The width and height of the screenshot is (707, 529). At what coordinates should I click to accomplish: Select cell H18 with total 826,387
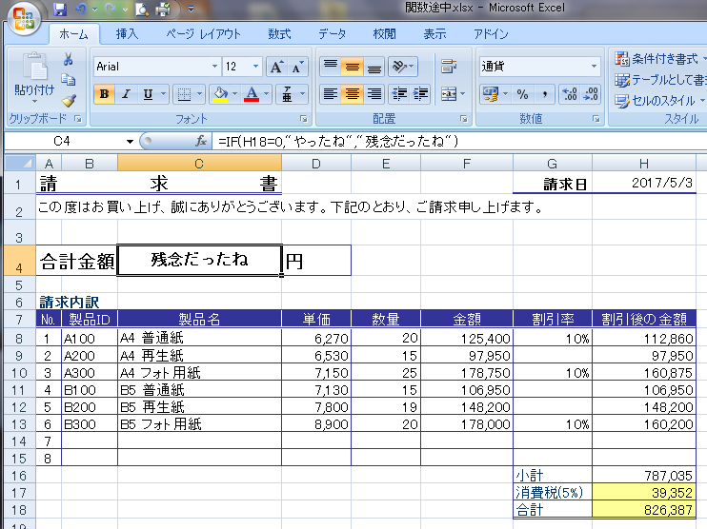click(x=643, y=510)
